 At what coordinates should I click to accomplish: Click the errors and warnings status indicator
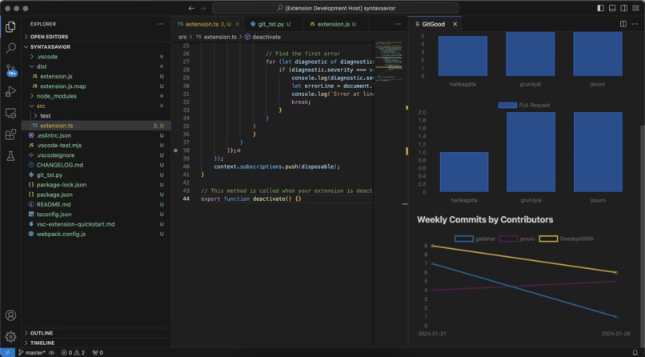[73, 352]
